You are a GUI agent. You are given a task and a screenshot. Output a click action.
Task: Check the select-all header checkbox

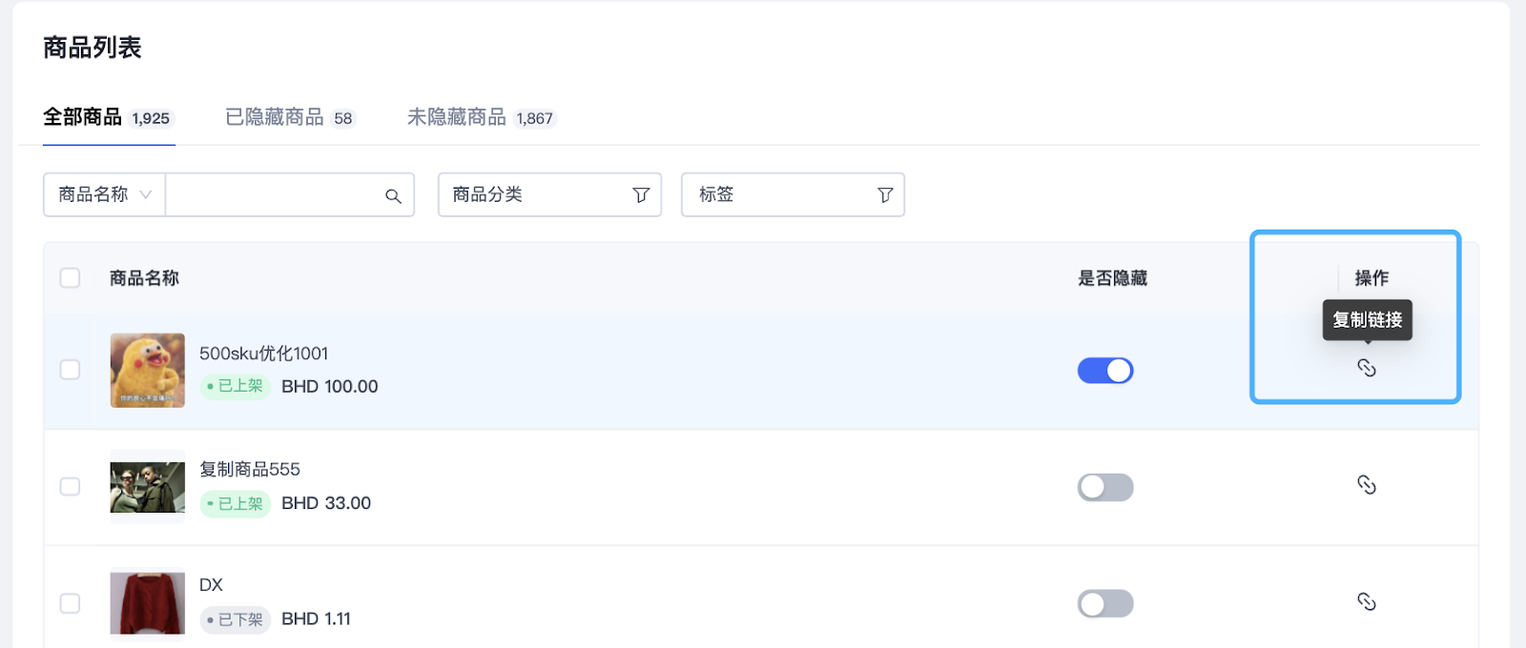[70, 278]
